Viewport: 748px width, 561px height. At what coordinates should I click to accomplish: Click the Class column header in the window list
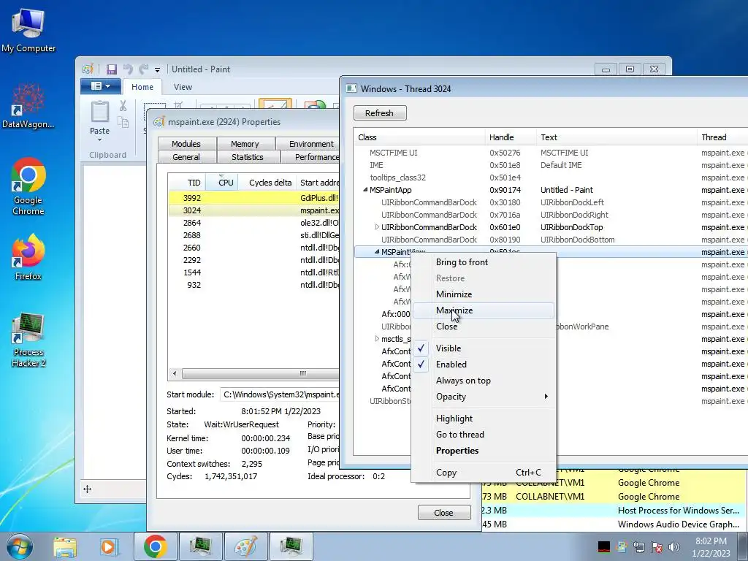click(x=419, y=137)
